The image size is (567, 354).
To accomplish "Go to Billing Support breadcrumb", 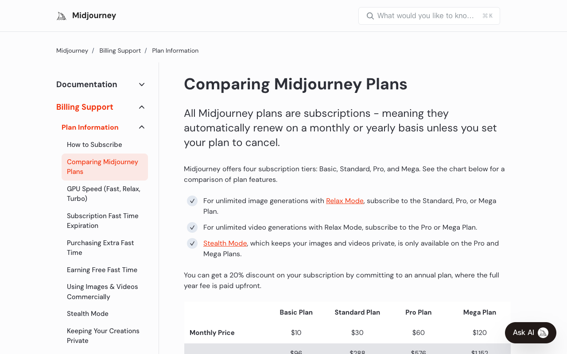I will click(x=120, y=50).
